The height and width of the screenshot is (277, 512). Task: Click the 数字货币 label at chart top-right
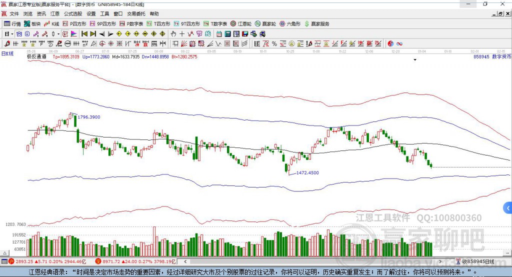coord(501,57)
